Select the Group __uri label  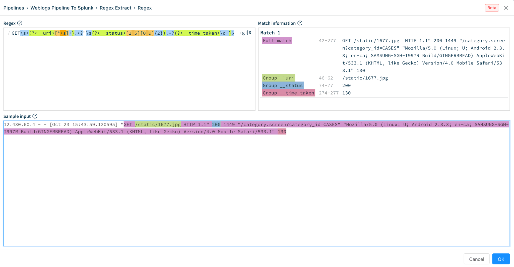278,78
